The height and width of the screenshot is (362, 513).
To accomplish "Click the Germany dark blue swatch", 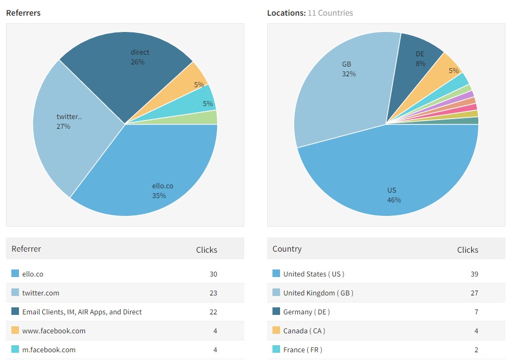I will click(276, 311).
